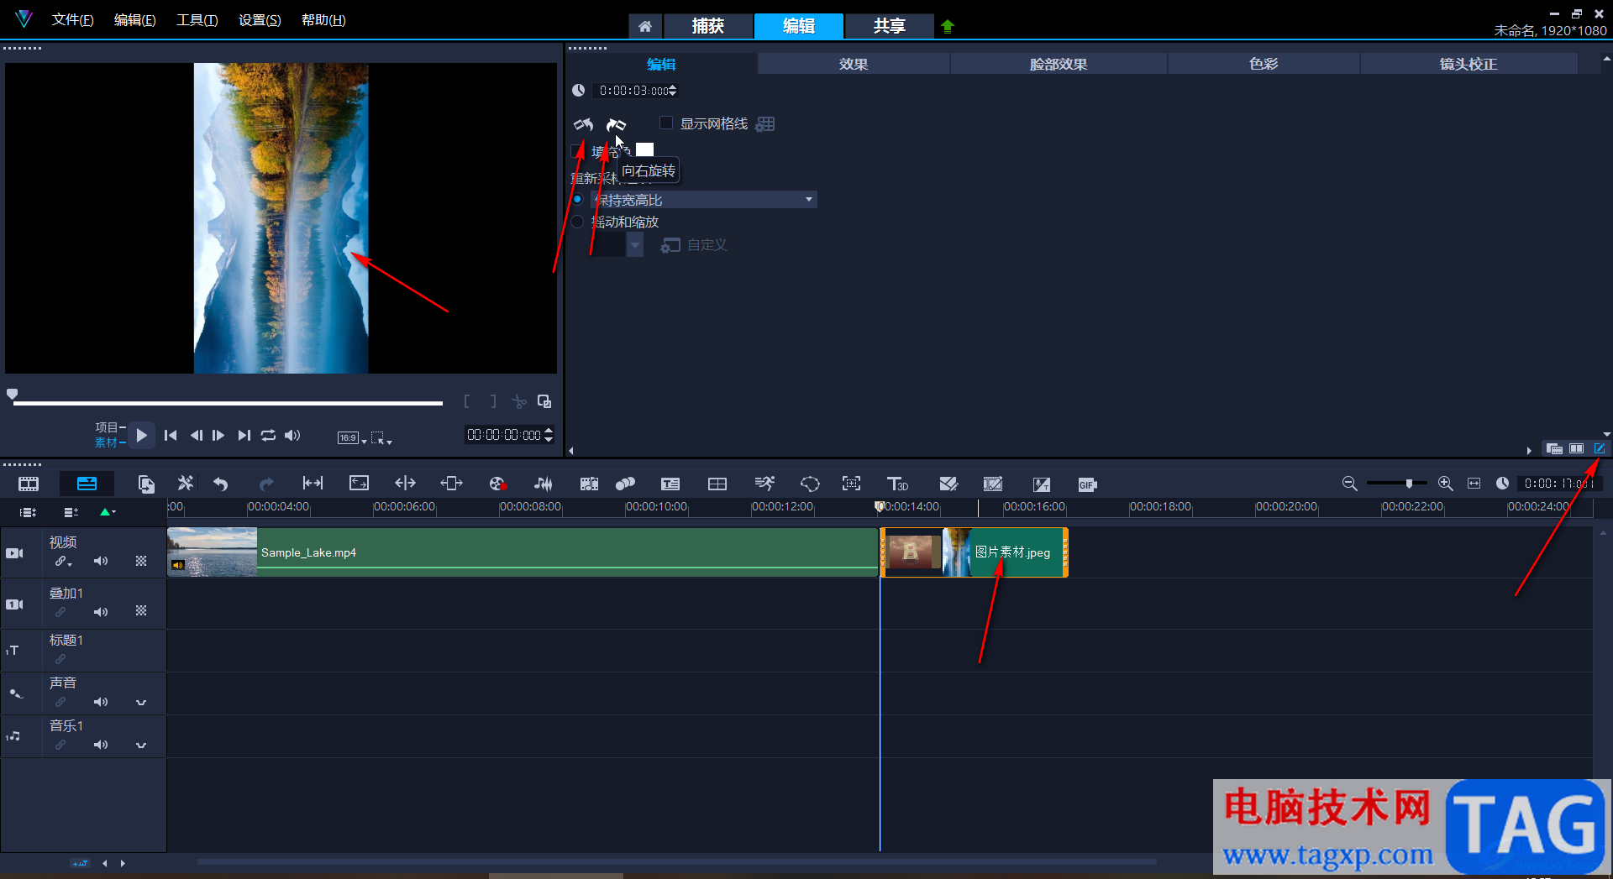Open multi-camera editor tool

(x=717, y=484)
